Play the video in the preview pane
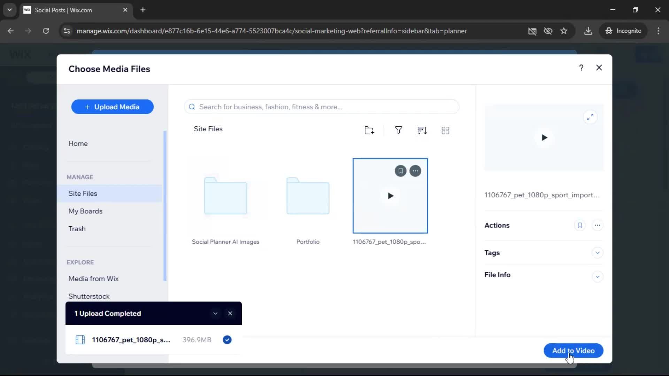The height and width of the screenshot is (376, 669). [x=544, y=138]
